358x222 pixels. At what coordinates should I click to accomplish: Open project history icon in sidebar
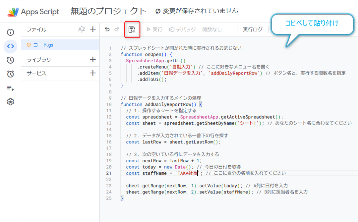pos(10,60)
